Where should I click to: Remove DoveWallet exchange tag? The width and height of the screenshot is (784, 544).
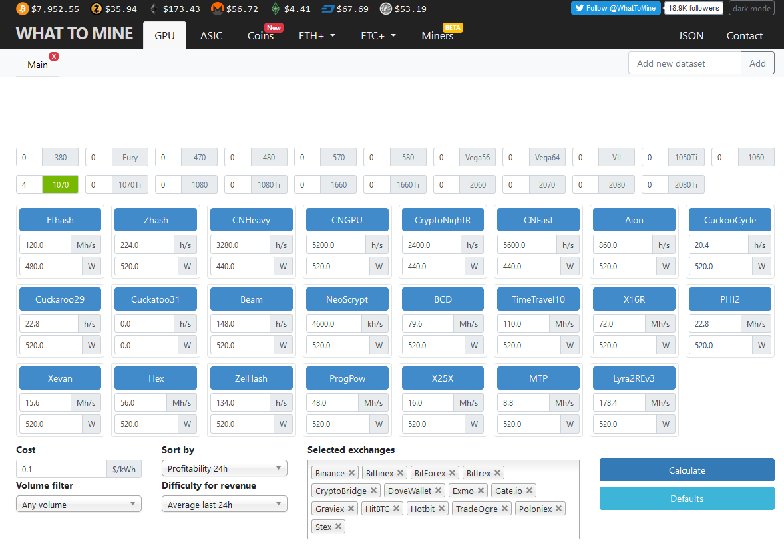[438, 491]
